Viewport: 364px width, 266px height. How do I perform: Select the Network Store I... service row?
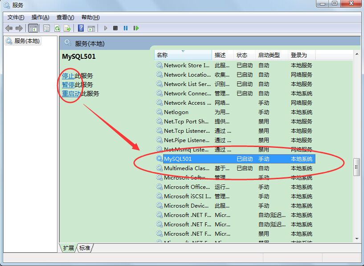point(236,65)
